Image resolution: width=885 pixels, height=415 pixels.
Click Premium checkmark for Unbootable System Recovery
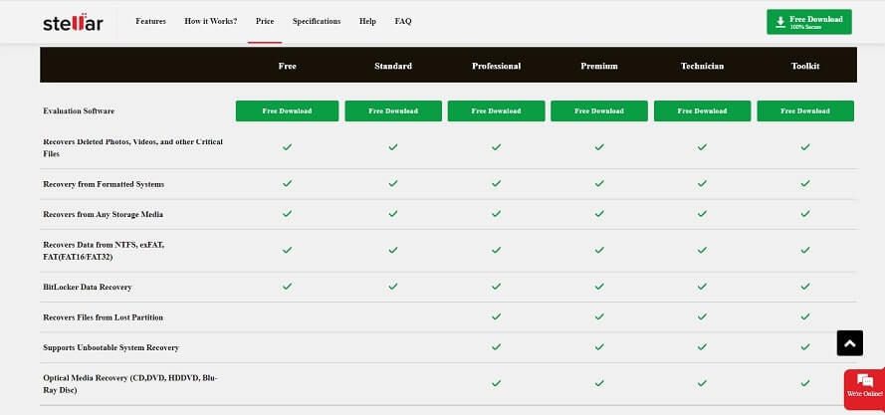point(599,346)
